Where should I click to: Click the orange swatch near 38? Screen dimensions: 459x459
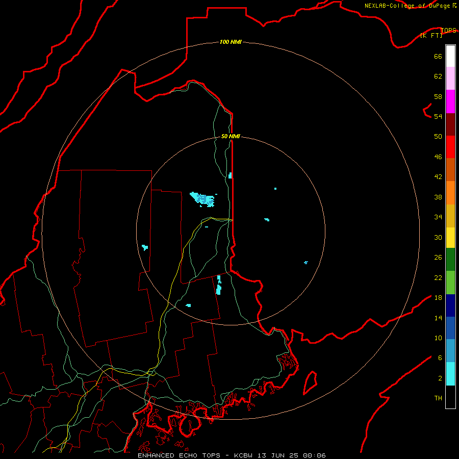pyautogui.click(x=450, y=193)
